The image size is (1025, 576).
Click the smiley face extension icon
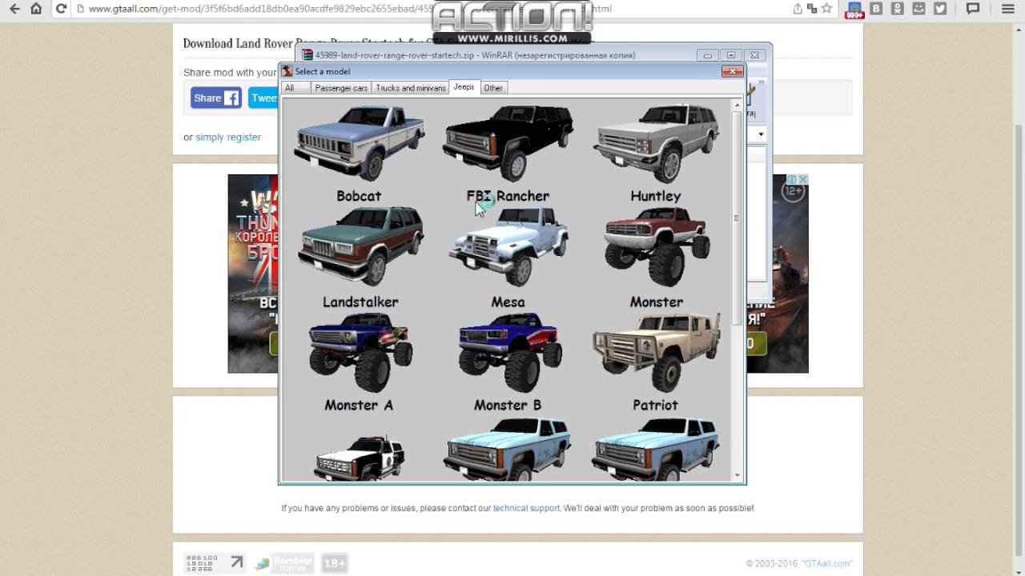[918, 9]
